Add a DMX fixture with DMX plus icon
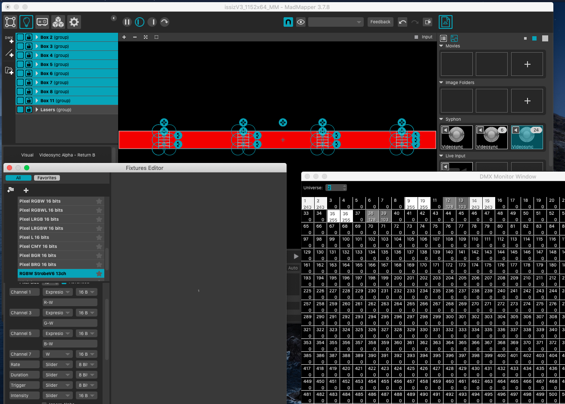This screenshot has height=404, width=565. [x=9, y=39]
